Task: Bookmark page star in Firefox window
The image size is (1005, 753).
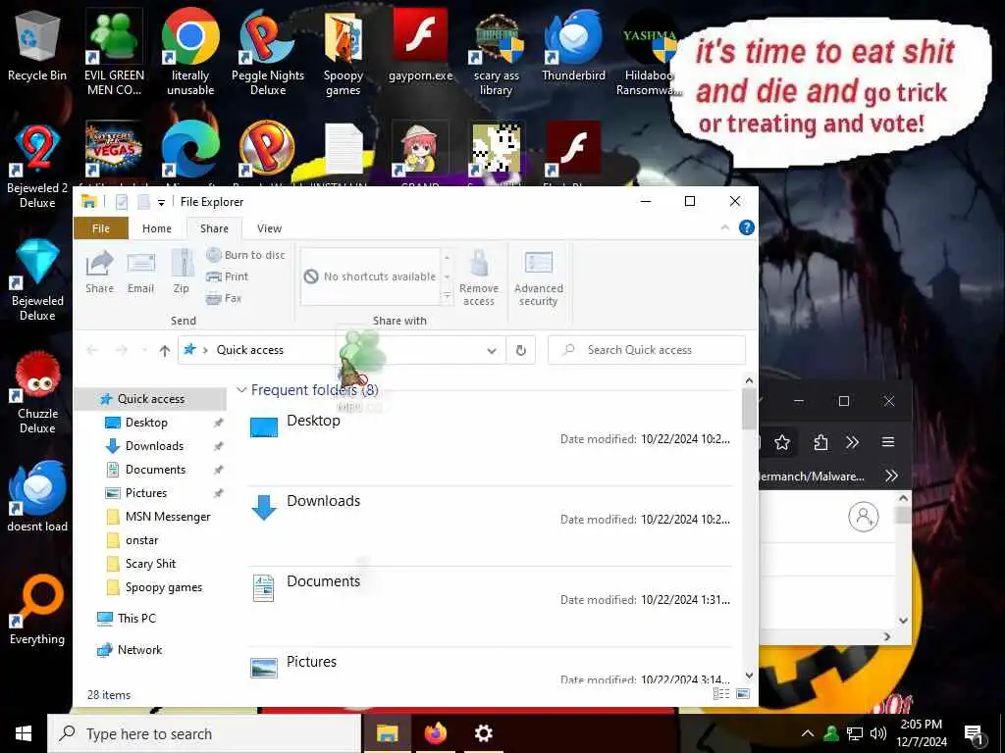Action: click(782, 442)
